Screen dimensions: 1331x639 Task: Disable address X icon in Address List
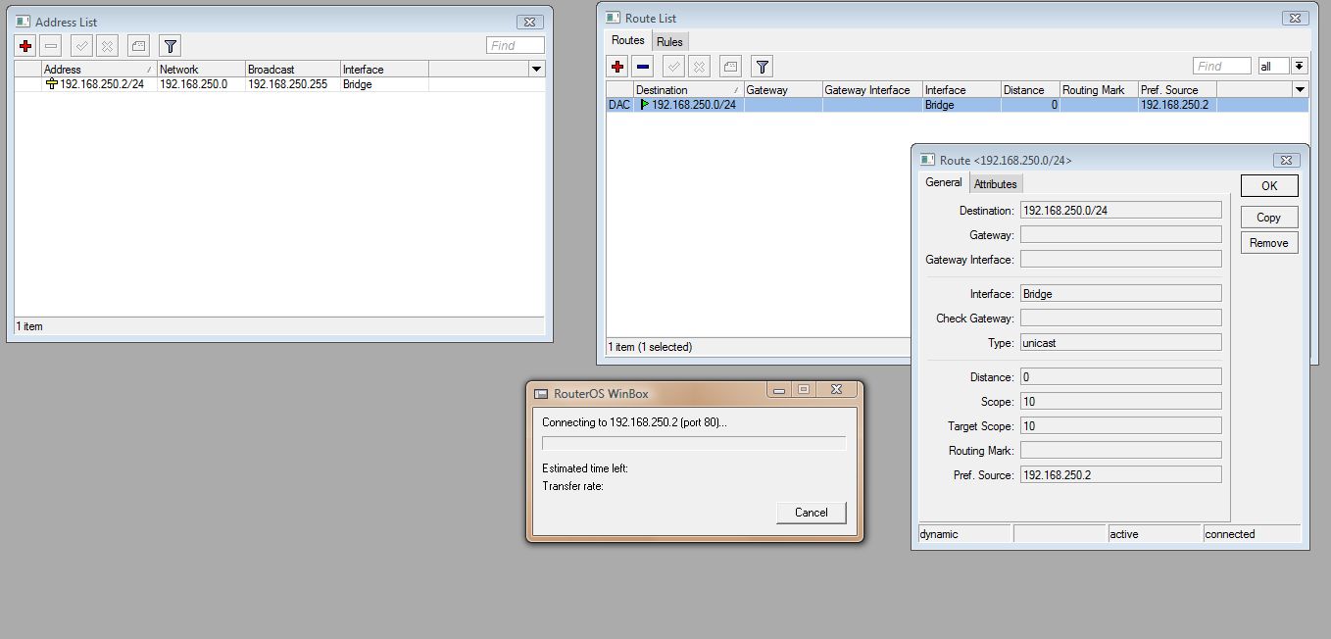pos(108,46)
